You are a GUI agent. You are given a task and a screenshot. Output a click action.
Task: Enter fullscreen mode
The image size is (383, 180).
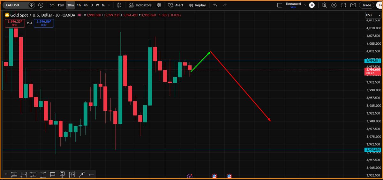pos(343,5)
